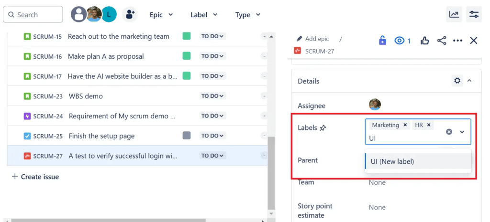The height and width of the screenshot is (222, 490).
Task: Open issue 'A test to verify successful login'
Action: [x=123, y=156]
